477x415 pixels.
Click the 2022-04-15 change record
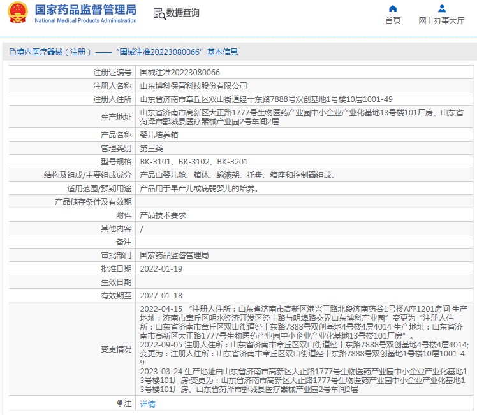click(x=304, y=323)
